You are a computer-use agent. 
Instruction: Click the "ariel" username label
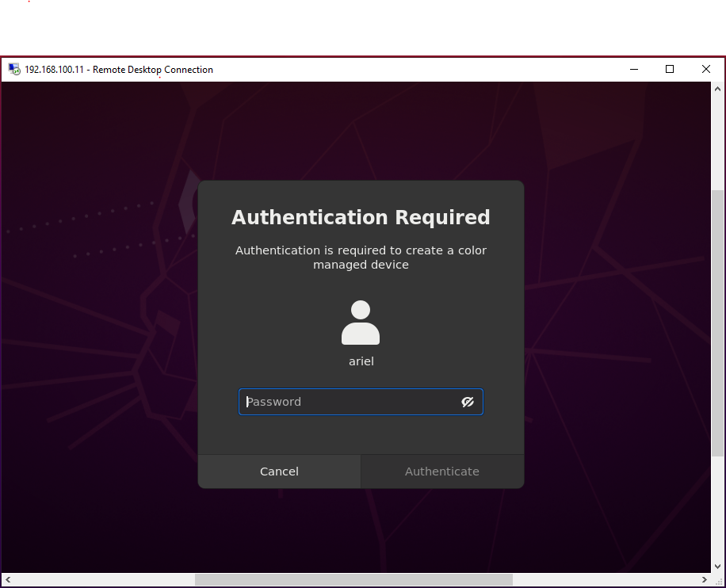(361, 361)
